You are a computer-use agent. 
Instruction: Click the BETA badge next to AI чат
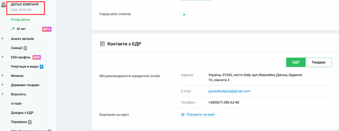pyautogui.click(x=47, y=29)
